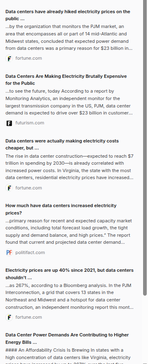Click the futurism.com source label
This screenshot has width=148, height=364.
[30, 123]
